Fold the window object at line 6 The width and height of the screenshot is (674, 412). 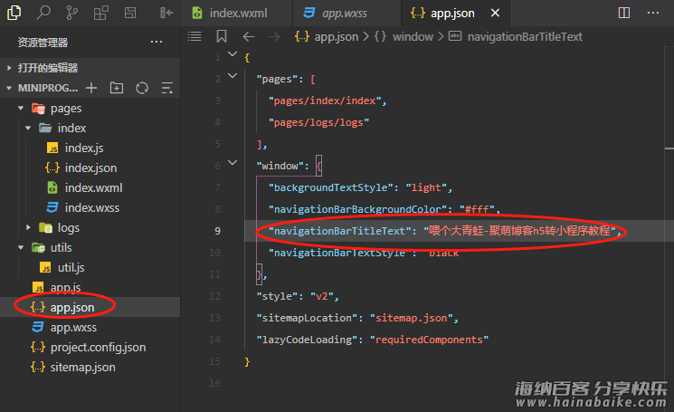(233, 163)
